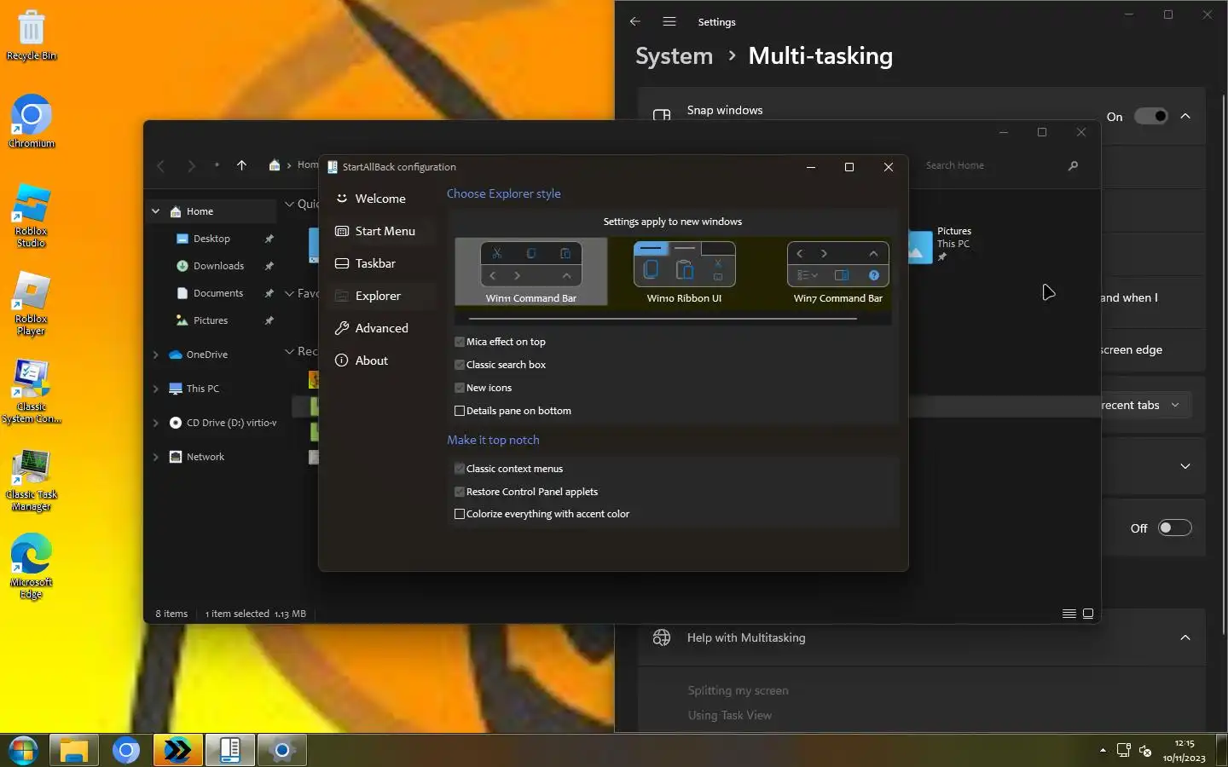Click Explorer forward navigation arrow
The height and width of the screenshot is (767, 1228).
[191, 165]
